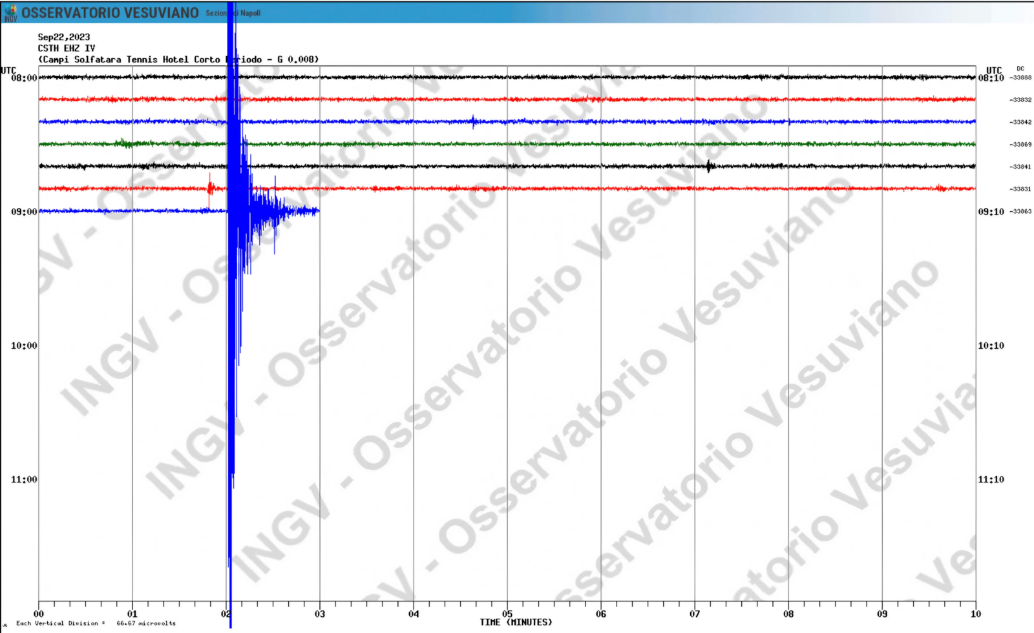Click the right 11:10 time label
The image size is (1034, 633).
[991, 479]
